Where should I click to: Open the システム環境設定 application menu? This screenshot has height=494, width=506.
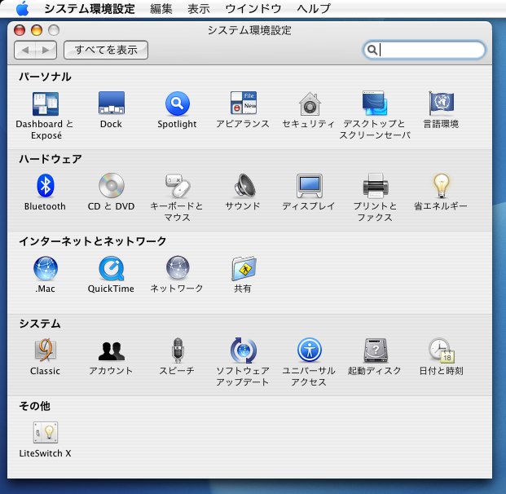click(x=90, y=9)
